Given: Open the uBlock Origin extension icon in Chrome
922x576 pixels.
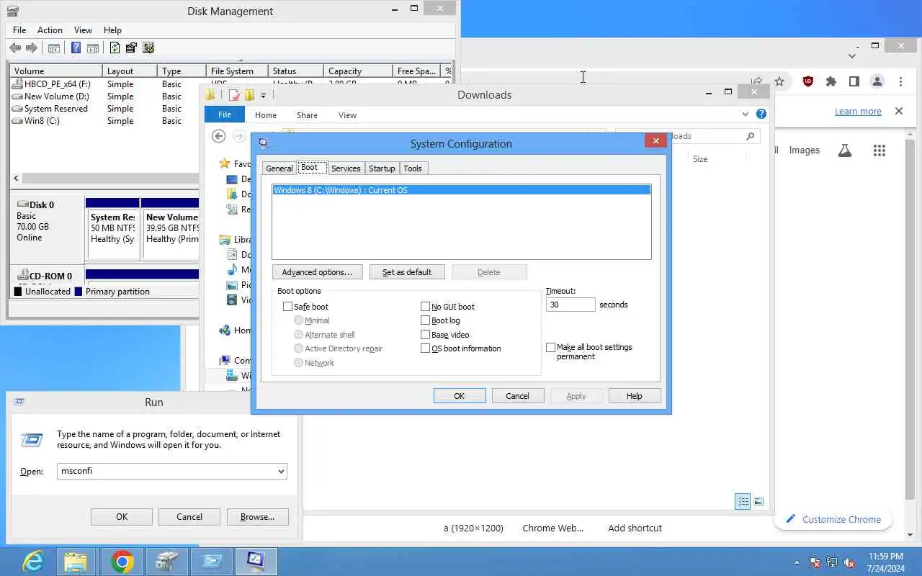Looking at the screenshot, I should (x=808, y=81).
